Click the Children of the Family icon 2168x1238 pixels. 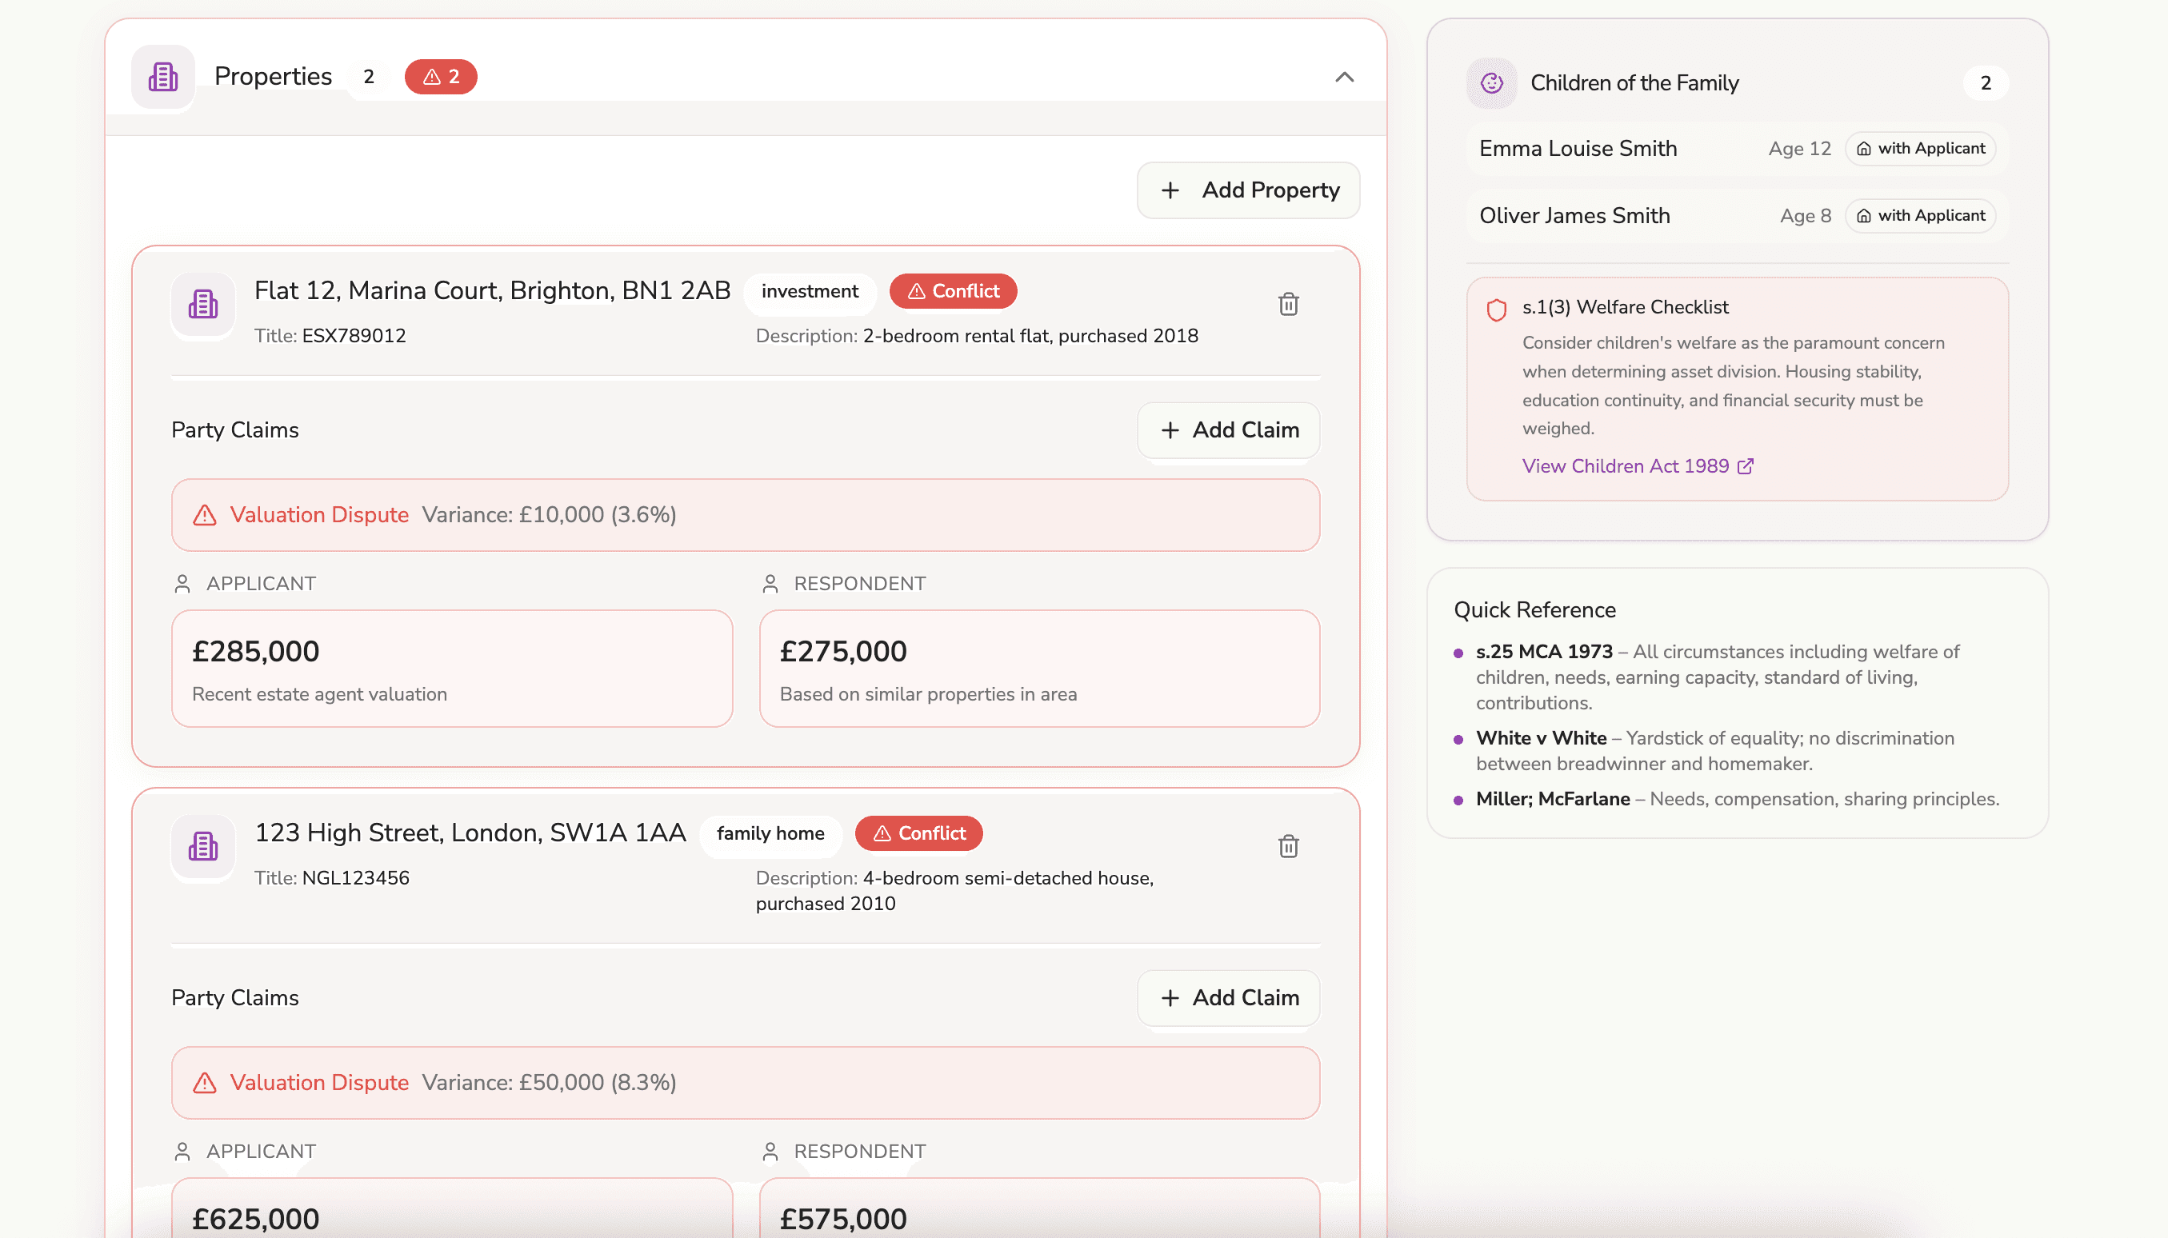click(1492, 83)
